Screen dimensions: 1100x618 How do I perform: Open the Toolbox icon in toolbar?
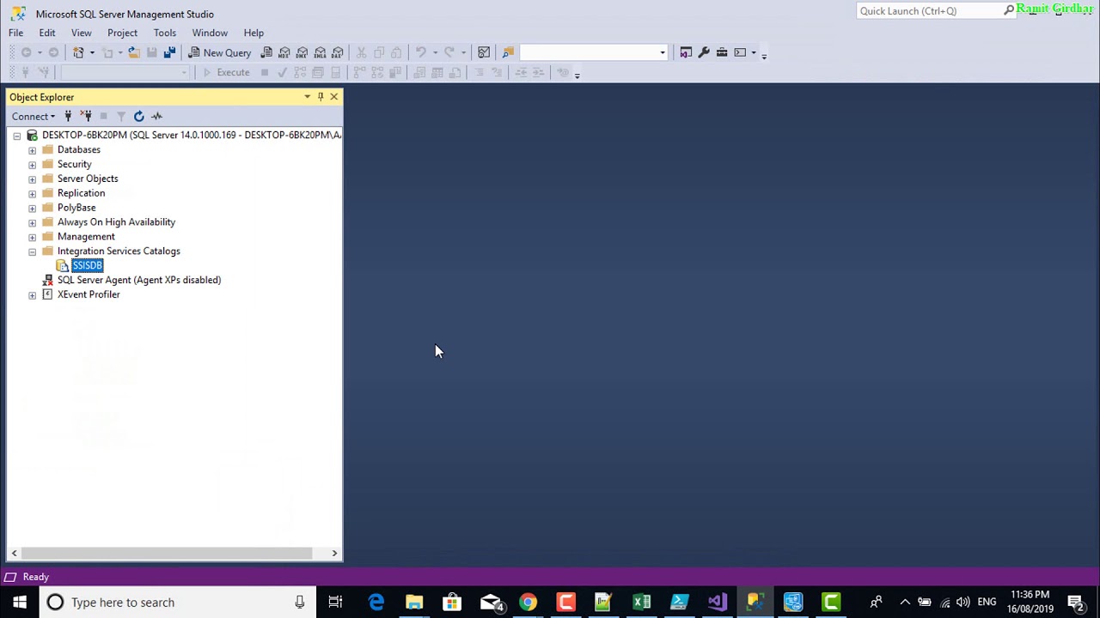coord(722,52)
